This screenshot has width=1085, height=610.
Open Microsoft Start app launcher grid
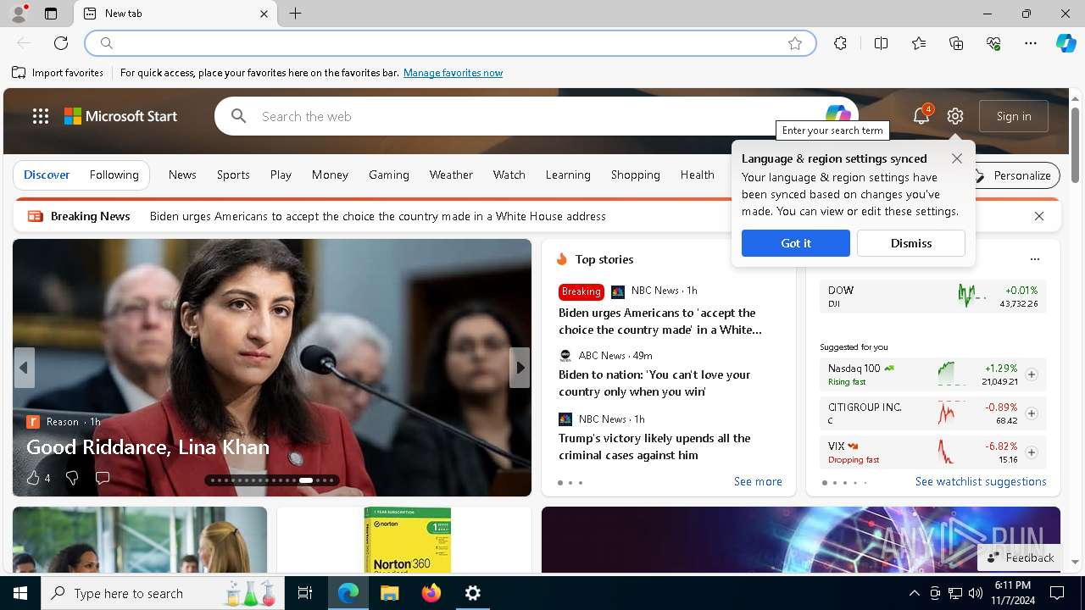[40, 116]
